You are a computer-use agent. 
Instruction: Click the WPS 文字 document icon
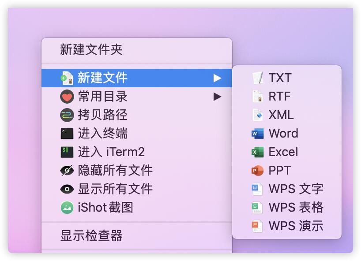pos(257,189)
